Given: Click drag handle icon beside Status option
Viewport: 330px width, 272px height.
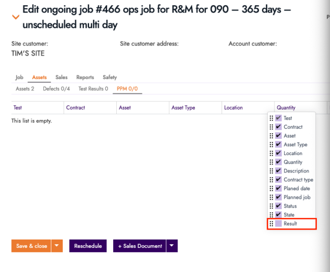Looking at the screenshot, I should click(x=271, y=206).
